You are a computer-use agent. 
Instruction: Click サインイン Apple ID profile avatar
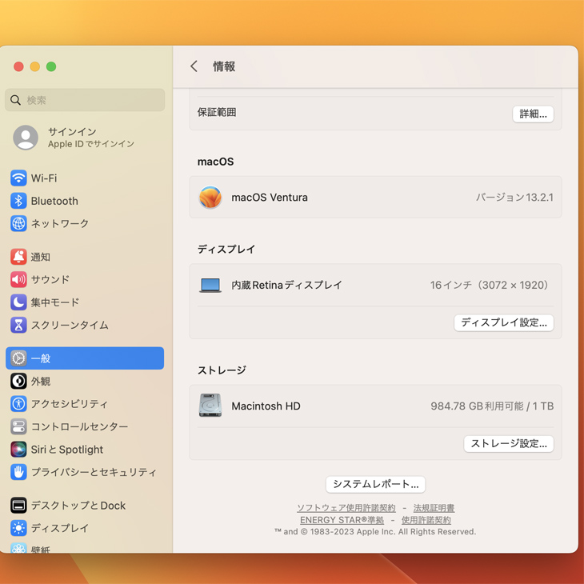coord(26,138)
